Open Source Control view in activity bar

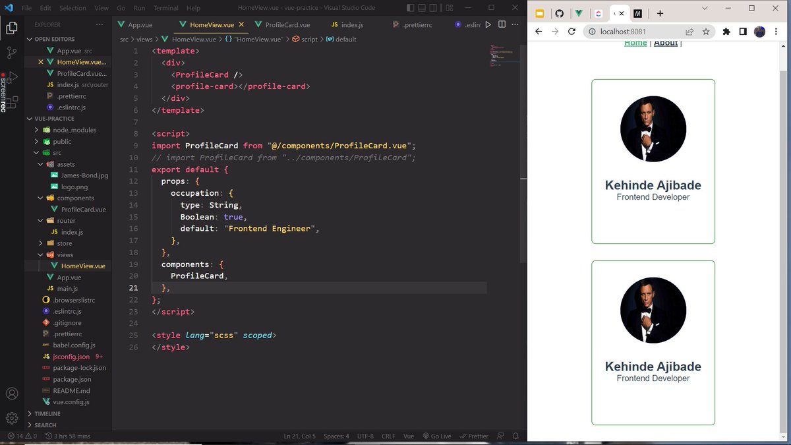(12, 53)
